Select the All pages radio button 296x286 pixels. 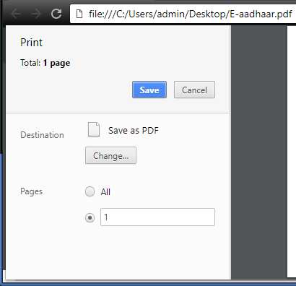90,191
